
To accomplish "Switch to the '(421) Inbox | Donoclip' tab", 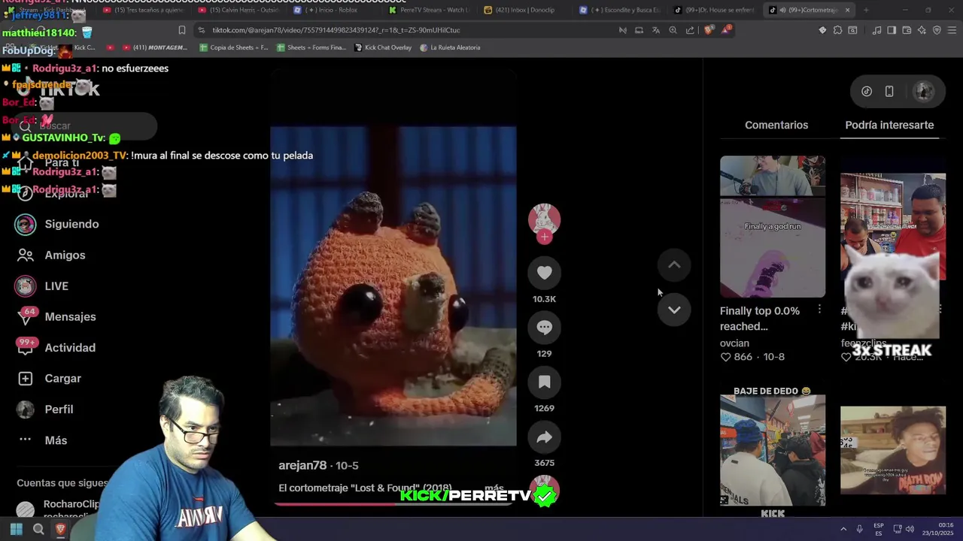I will (x=524, y=10).
